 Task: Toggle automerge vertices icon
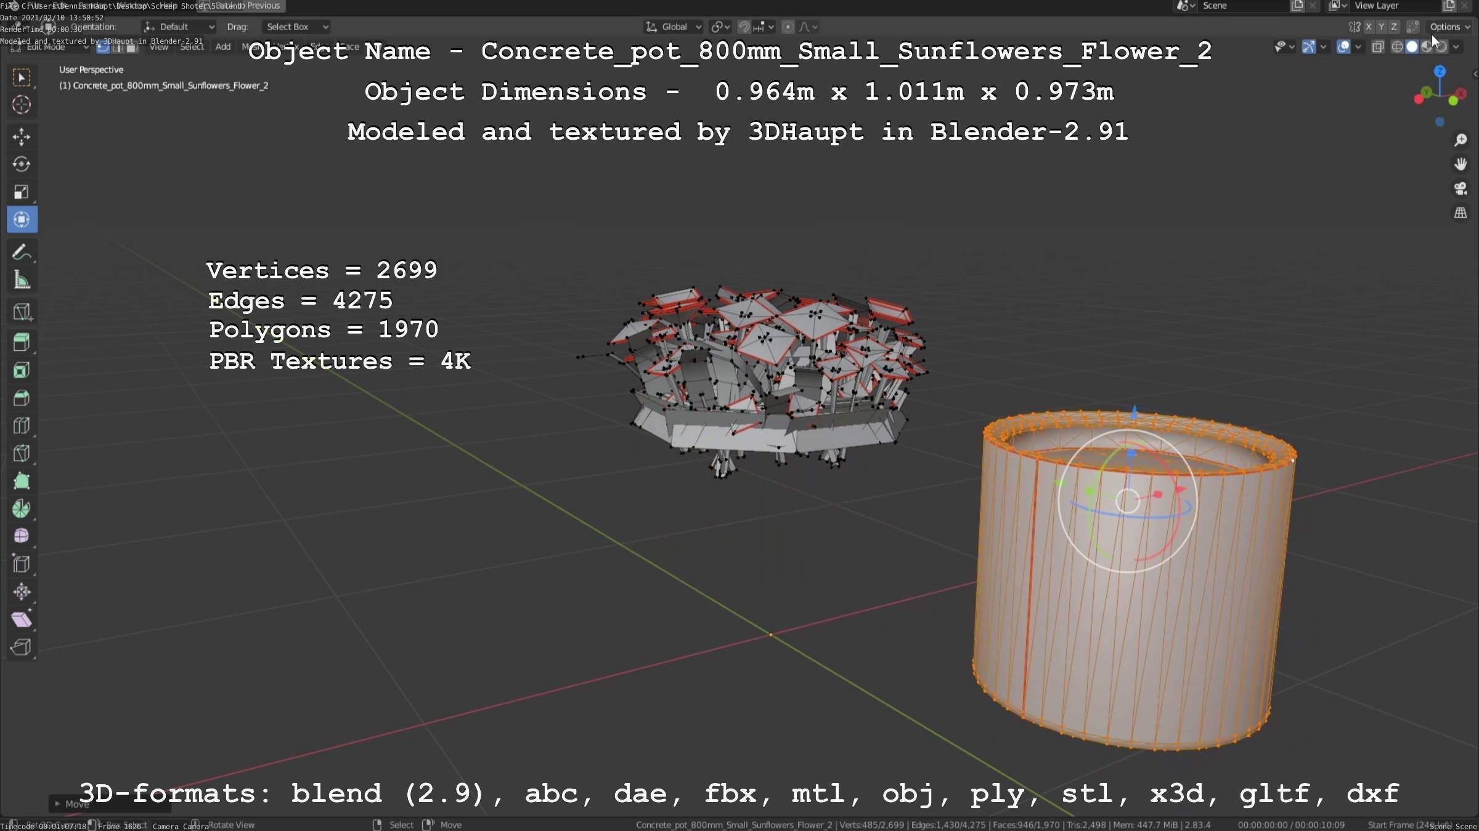pos(1412,27)
